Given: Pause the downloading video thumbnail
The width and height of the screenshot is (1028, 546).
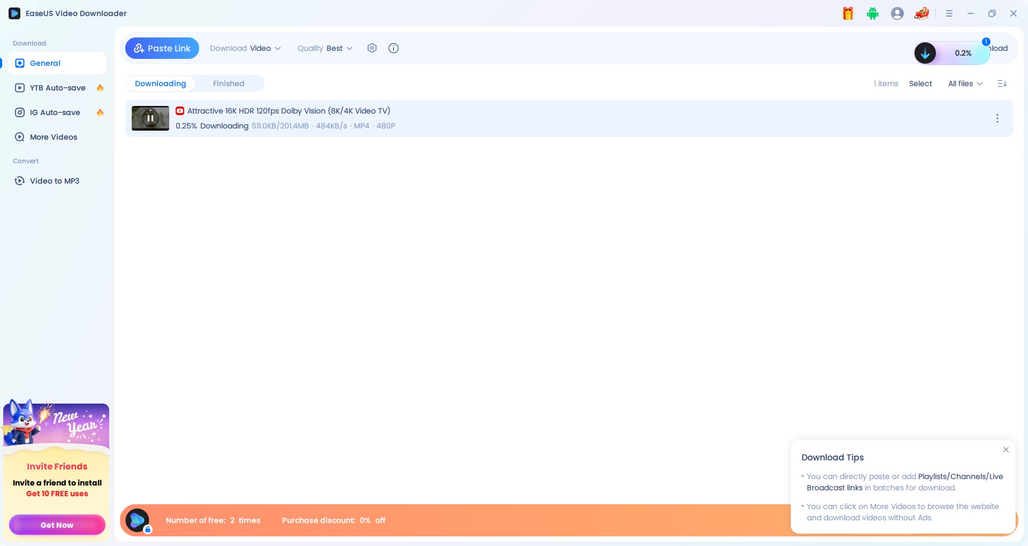Looking at the screenshot, I should [x=150, y=118].
